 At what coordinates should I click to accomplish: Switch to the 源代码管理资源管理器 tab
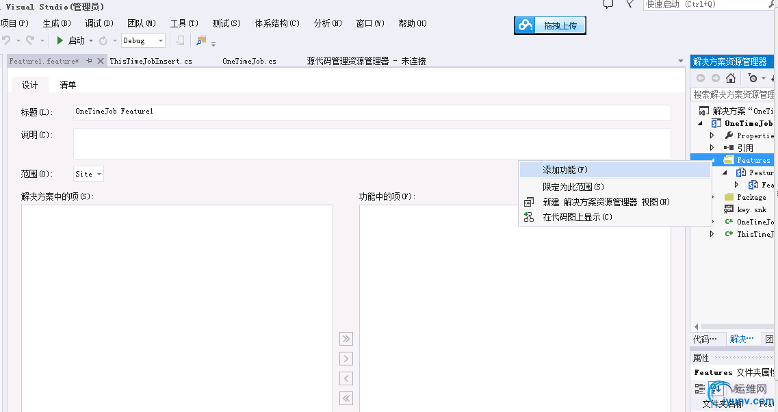pyautogui.click(x=366, y=61)
